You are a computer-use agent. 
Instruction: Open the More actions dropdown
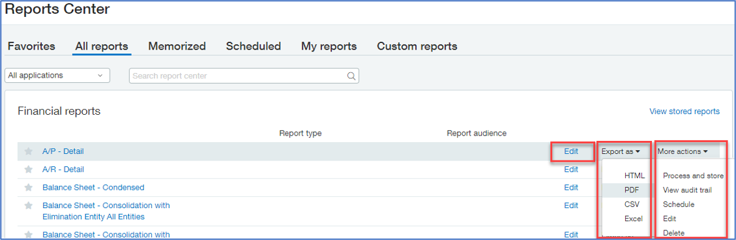683,151
